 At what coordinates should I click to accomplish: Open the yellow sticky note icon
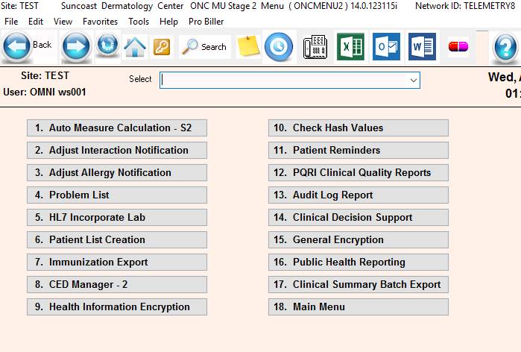(x=248, y=46)
